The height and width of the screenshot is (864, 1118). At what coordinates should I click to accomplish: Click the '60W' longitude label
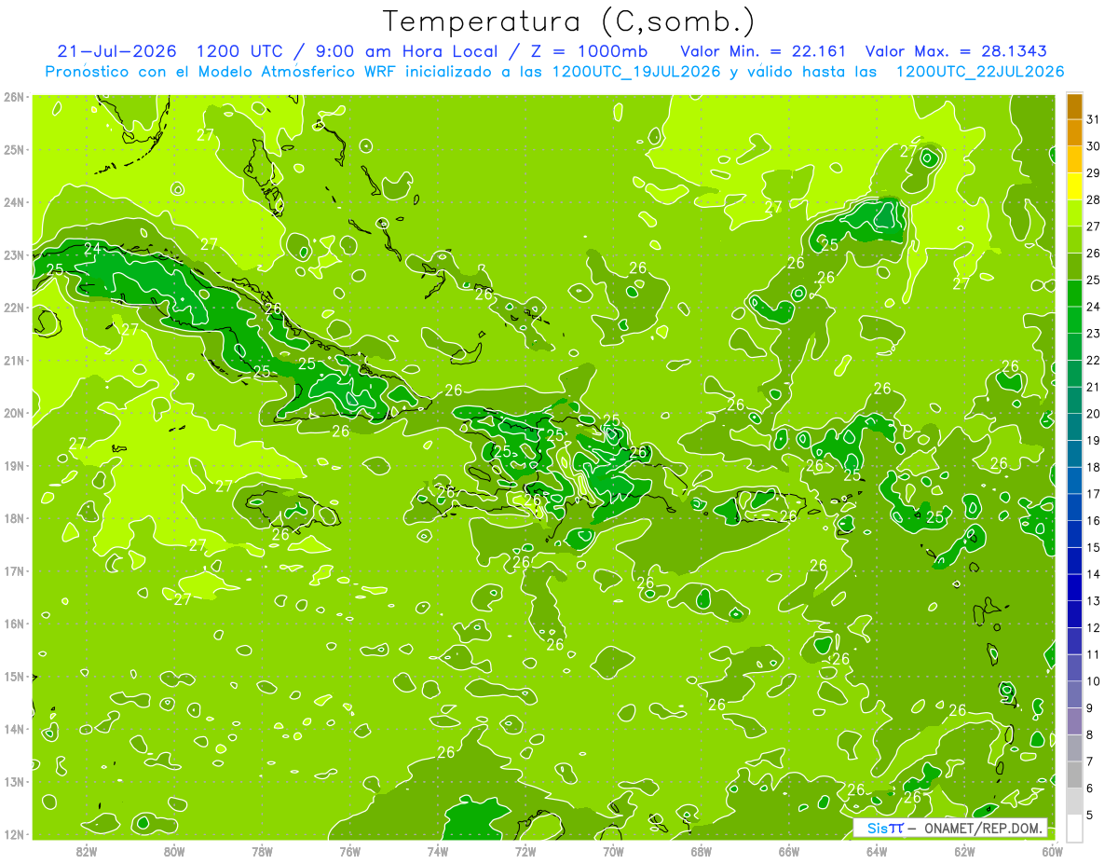(1052, 851)
